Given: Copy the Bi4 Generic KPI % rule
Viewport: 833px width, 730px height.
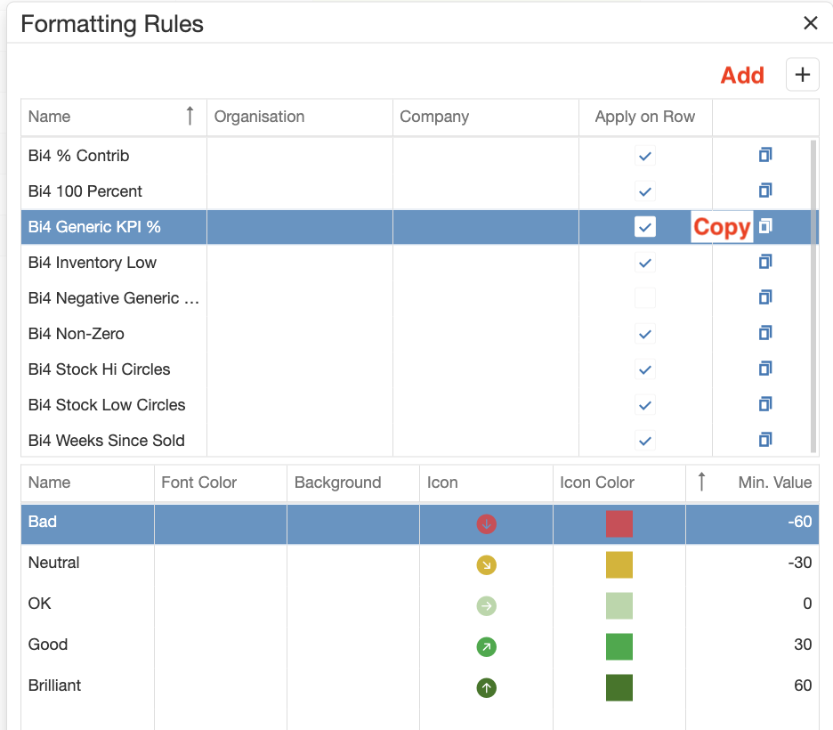Looking at the screenshot, I should coord(765,226).
